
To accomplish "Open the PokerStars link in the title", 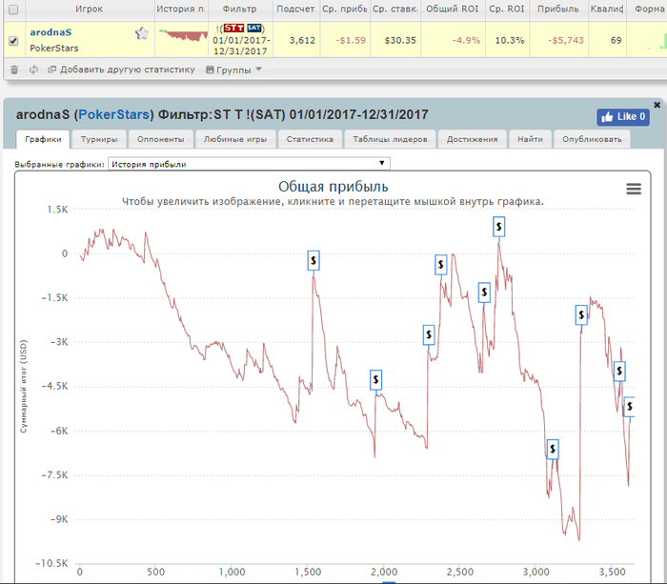I will click(x=114, y=115).
